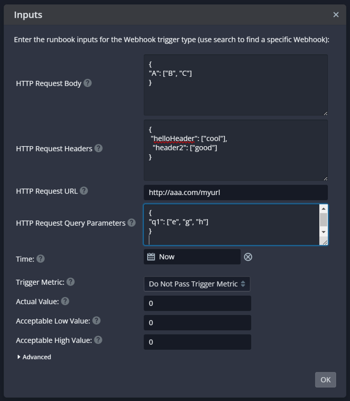The width and height of the screenshot is (350, 401).
Task: Click the Time field help icon
Action: [x=40, y=259]
